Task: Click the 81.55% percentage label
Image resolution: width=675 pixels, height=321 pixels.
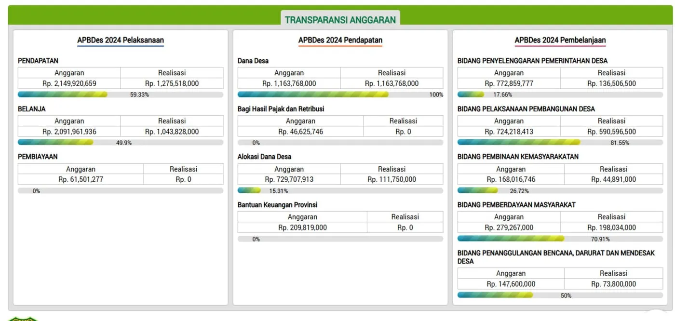Action: click(x=620, y=143)
